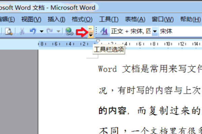Click the text line 况，有时写的内容与上次
The image size is (202, 134).
(x=150, y=90)
